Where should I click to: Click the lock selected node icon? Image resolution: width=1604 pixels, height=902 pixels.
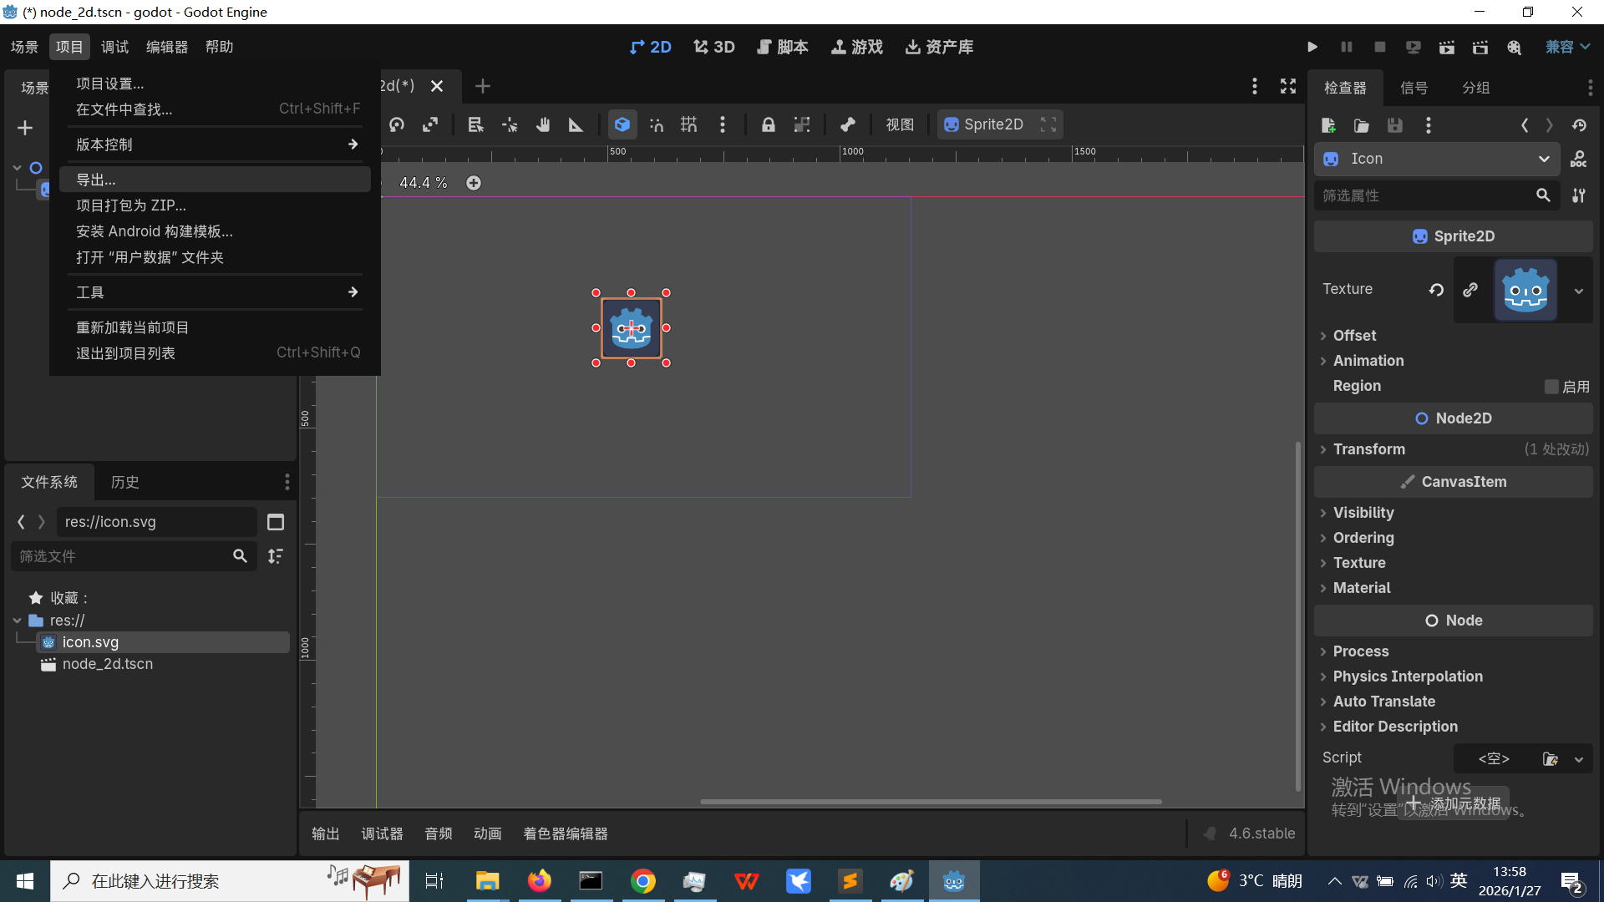tap(768, 124)
